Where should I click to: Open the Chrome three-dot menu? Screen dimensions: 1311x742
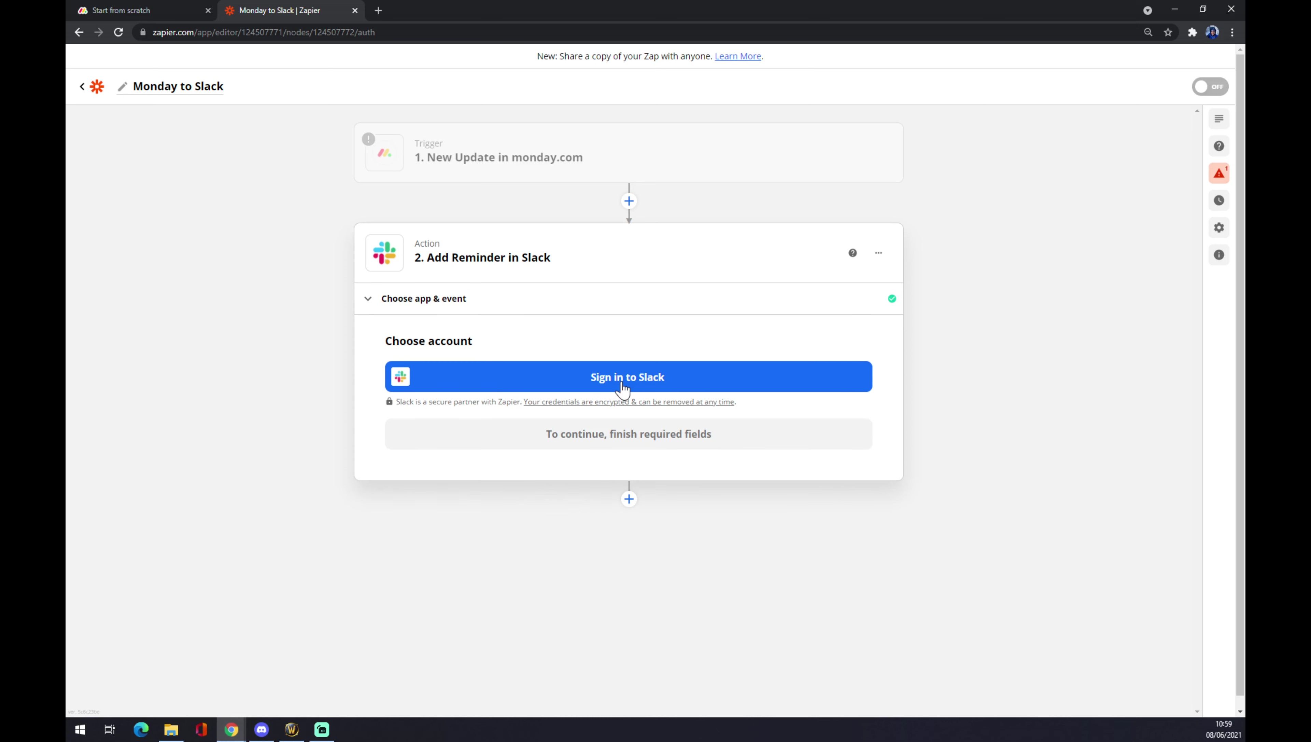[x=1232, y=32]
